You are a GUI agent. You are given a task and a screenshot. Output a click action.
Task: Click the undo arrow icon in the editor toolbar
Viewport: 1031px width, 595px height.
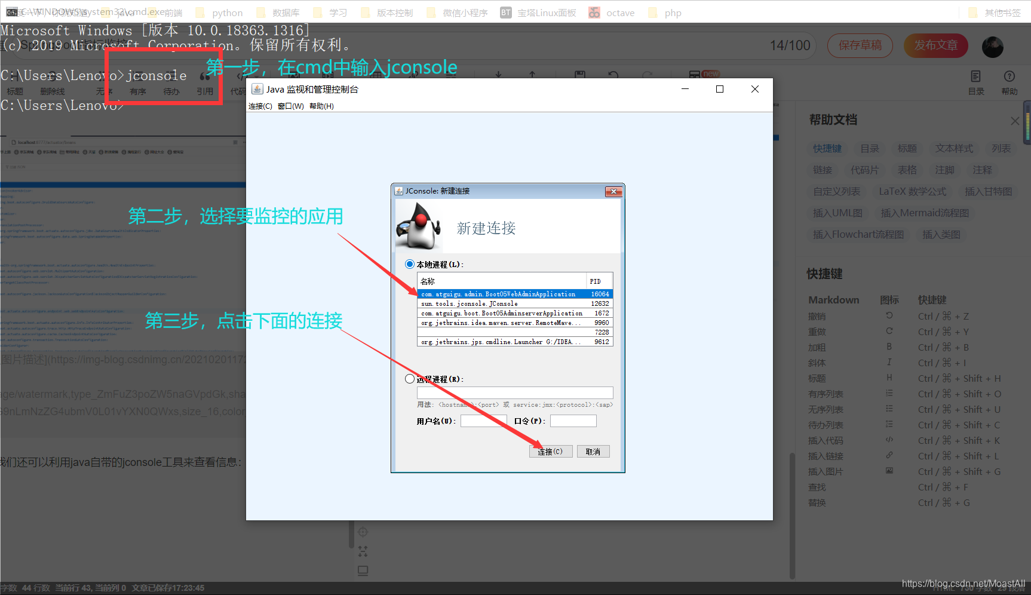(613, 75)
